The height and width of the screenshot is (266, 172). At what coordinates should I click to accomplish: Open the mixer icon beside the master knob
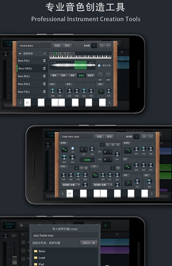[14, 235]
